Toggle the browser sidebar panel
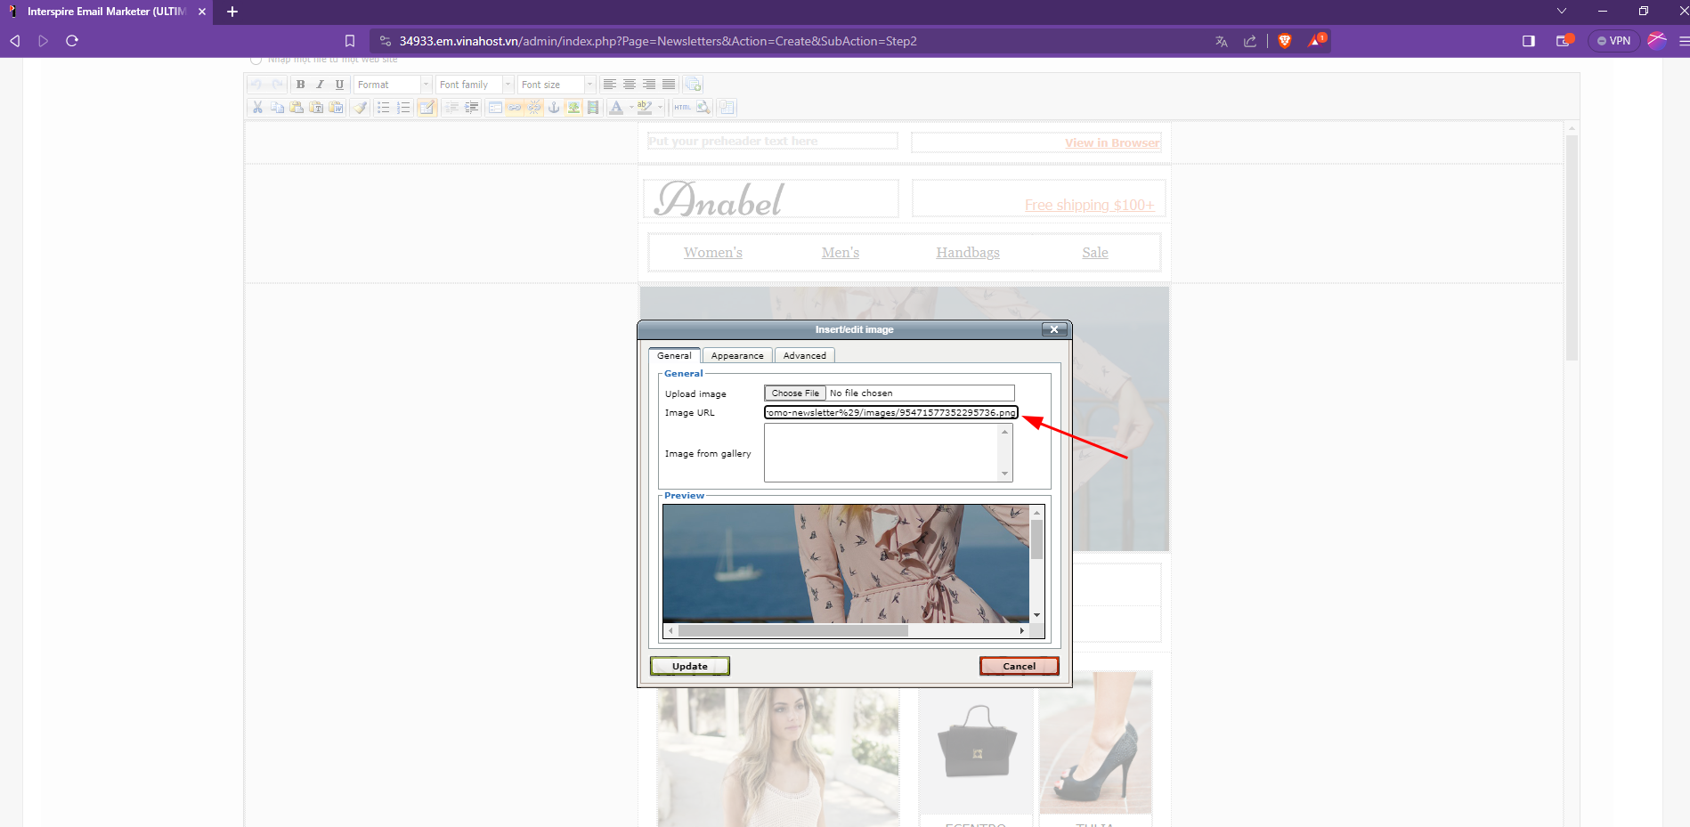The width and height of the screenshot is (1690, 827). (1528, 41)
